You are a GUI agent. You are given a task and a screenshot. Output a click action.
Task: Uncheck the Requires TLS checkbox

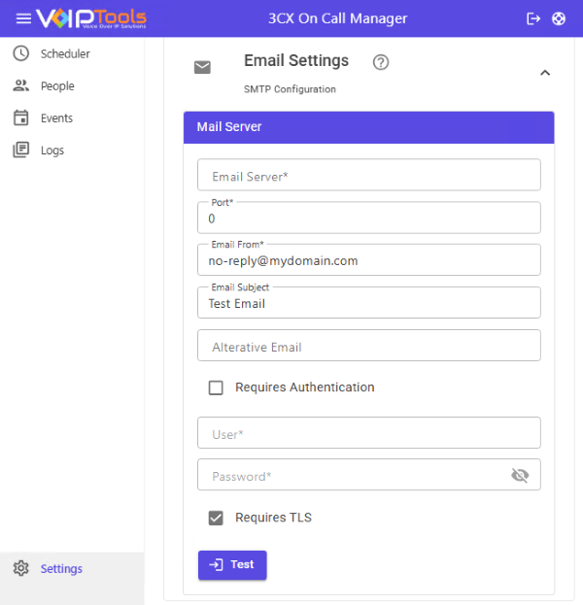click(x=216, y=518)
